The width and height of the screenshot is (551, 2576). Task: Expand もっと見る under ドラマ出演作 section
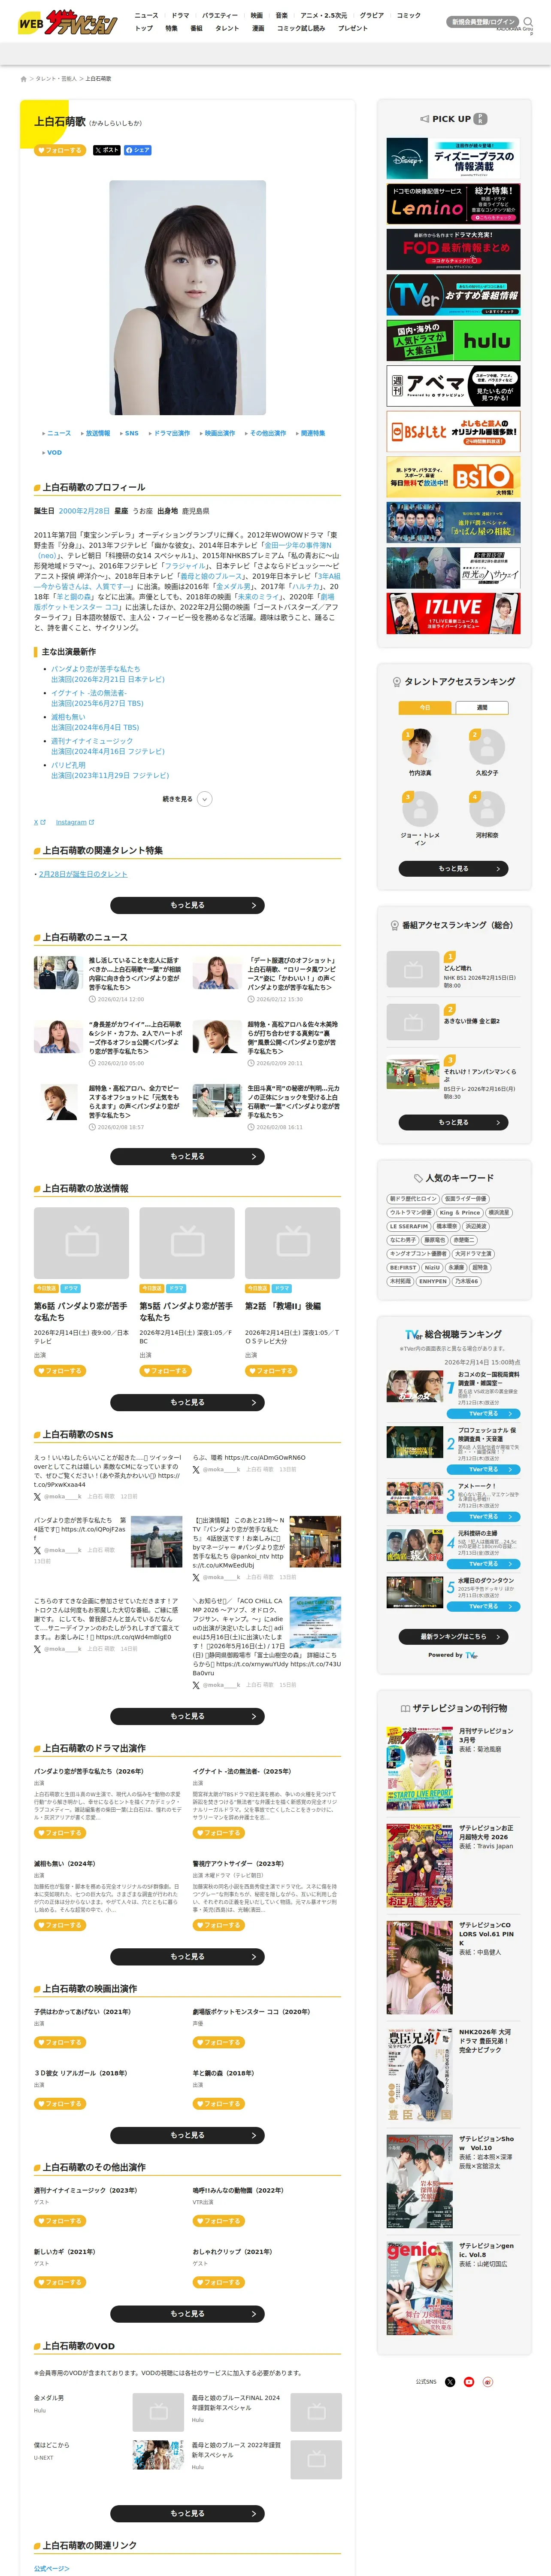point(187,1956)
